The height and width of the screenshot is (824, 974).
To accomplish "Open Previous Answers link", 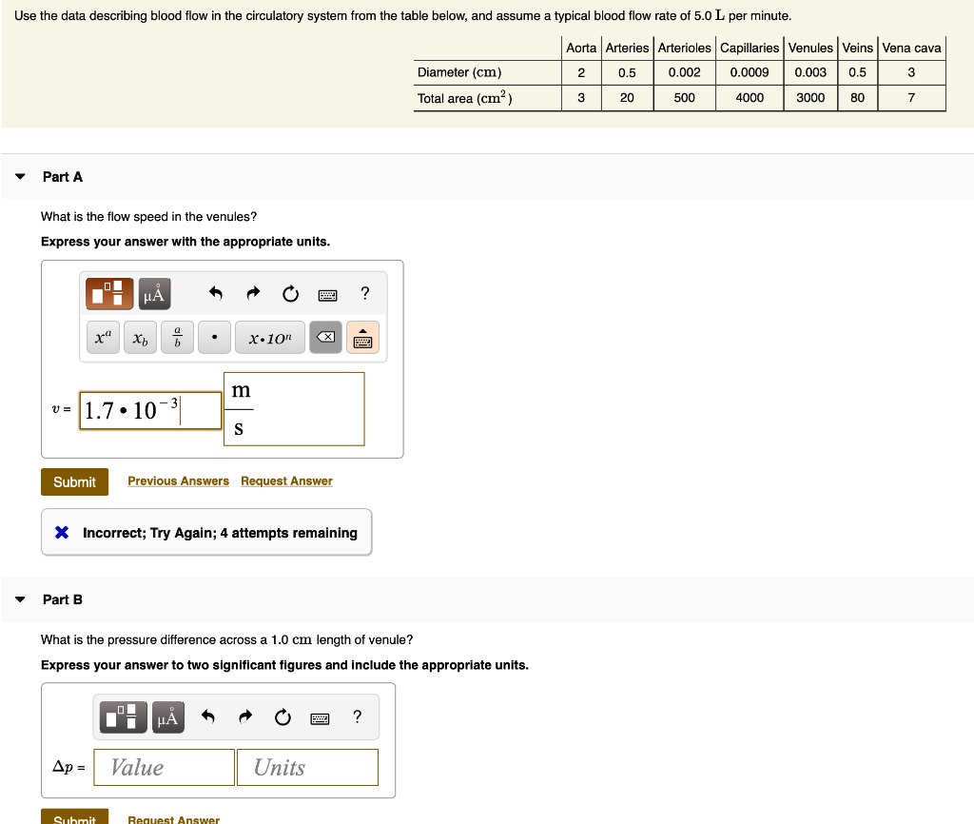I will click(x=178, y=481).
